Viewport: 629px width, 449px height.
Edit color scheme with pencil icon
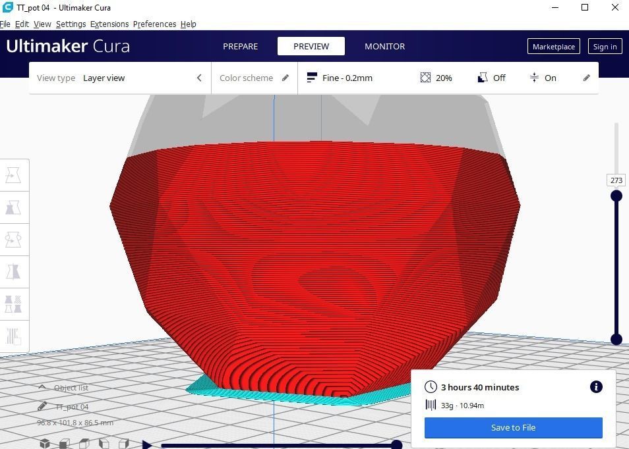tap(285, 78)
